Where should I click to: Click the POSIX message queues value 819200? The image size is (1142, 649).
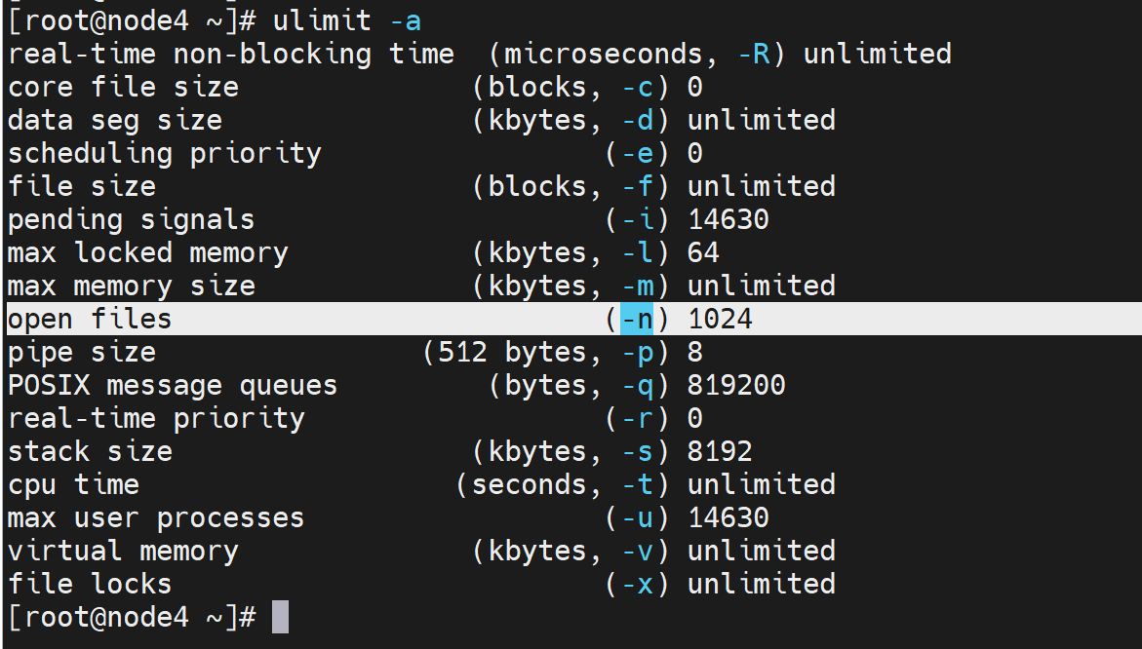[x=736, y=385]
